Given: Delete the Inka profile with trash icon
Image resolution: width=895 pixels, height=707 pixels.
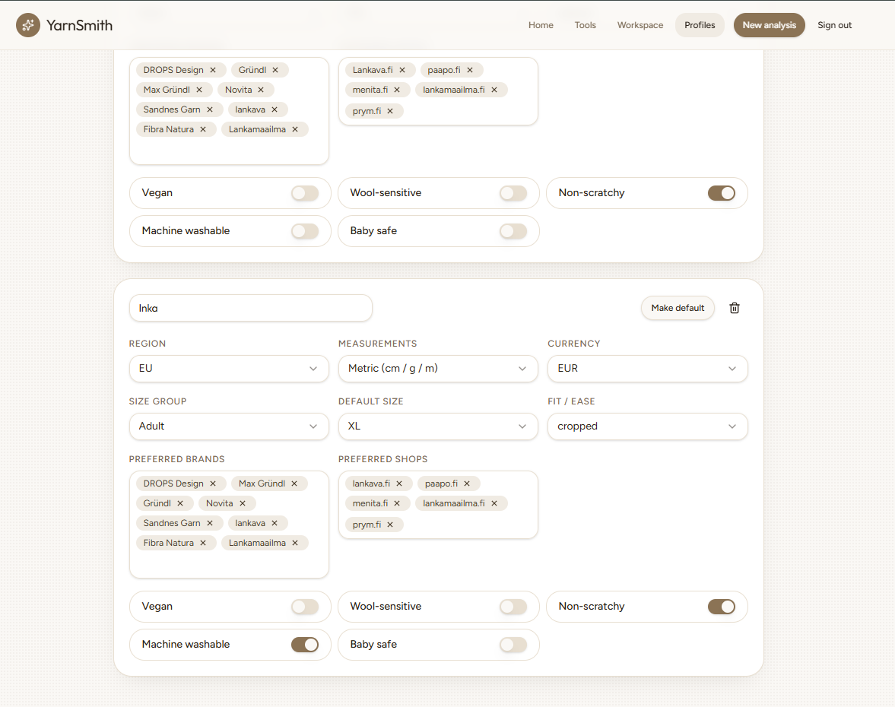Looking at the screenshot, I should 734,308.
